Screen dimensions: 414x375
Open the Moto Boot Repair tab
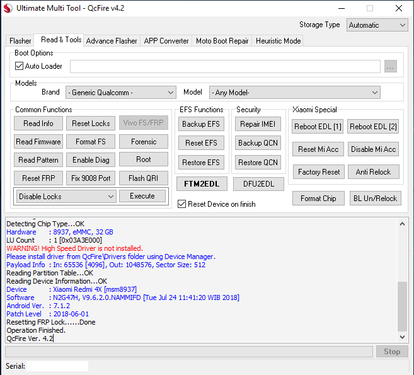click(x=222, y=41)
